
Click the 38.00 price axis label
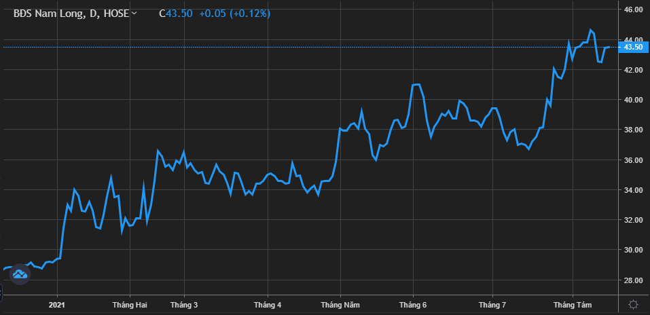[x=634, y=130]
